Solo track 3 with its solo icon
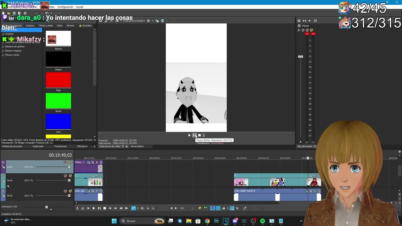 [x=70, y=162]
